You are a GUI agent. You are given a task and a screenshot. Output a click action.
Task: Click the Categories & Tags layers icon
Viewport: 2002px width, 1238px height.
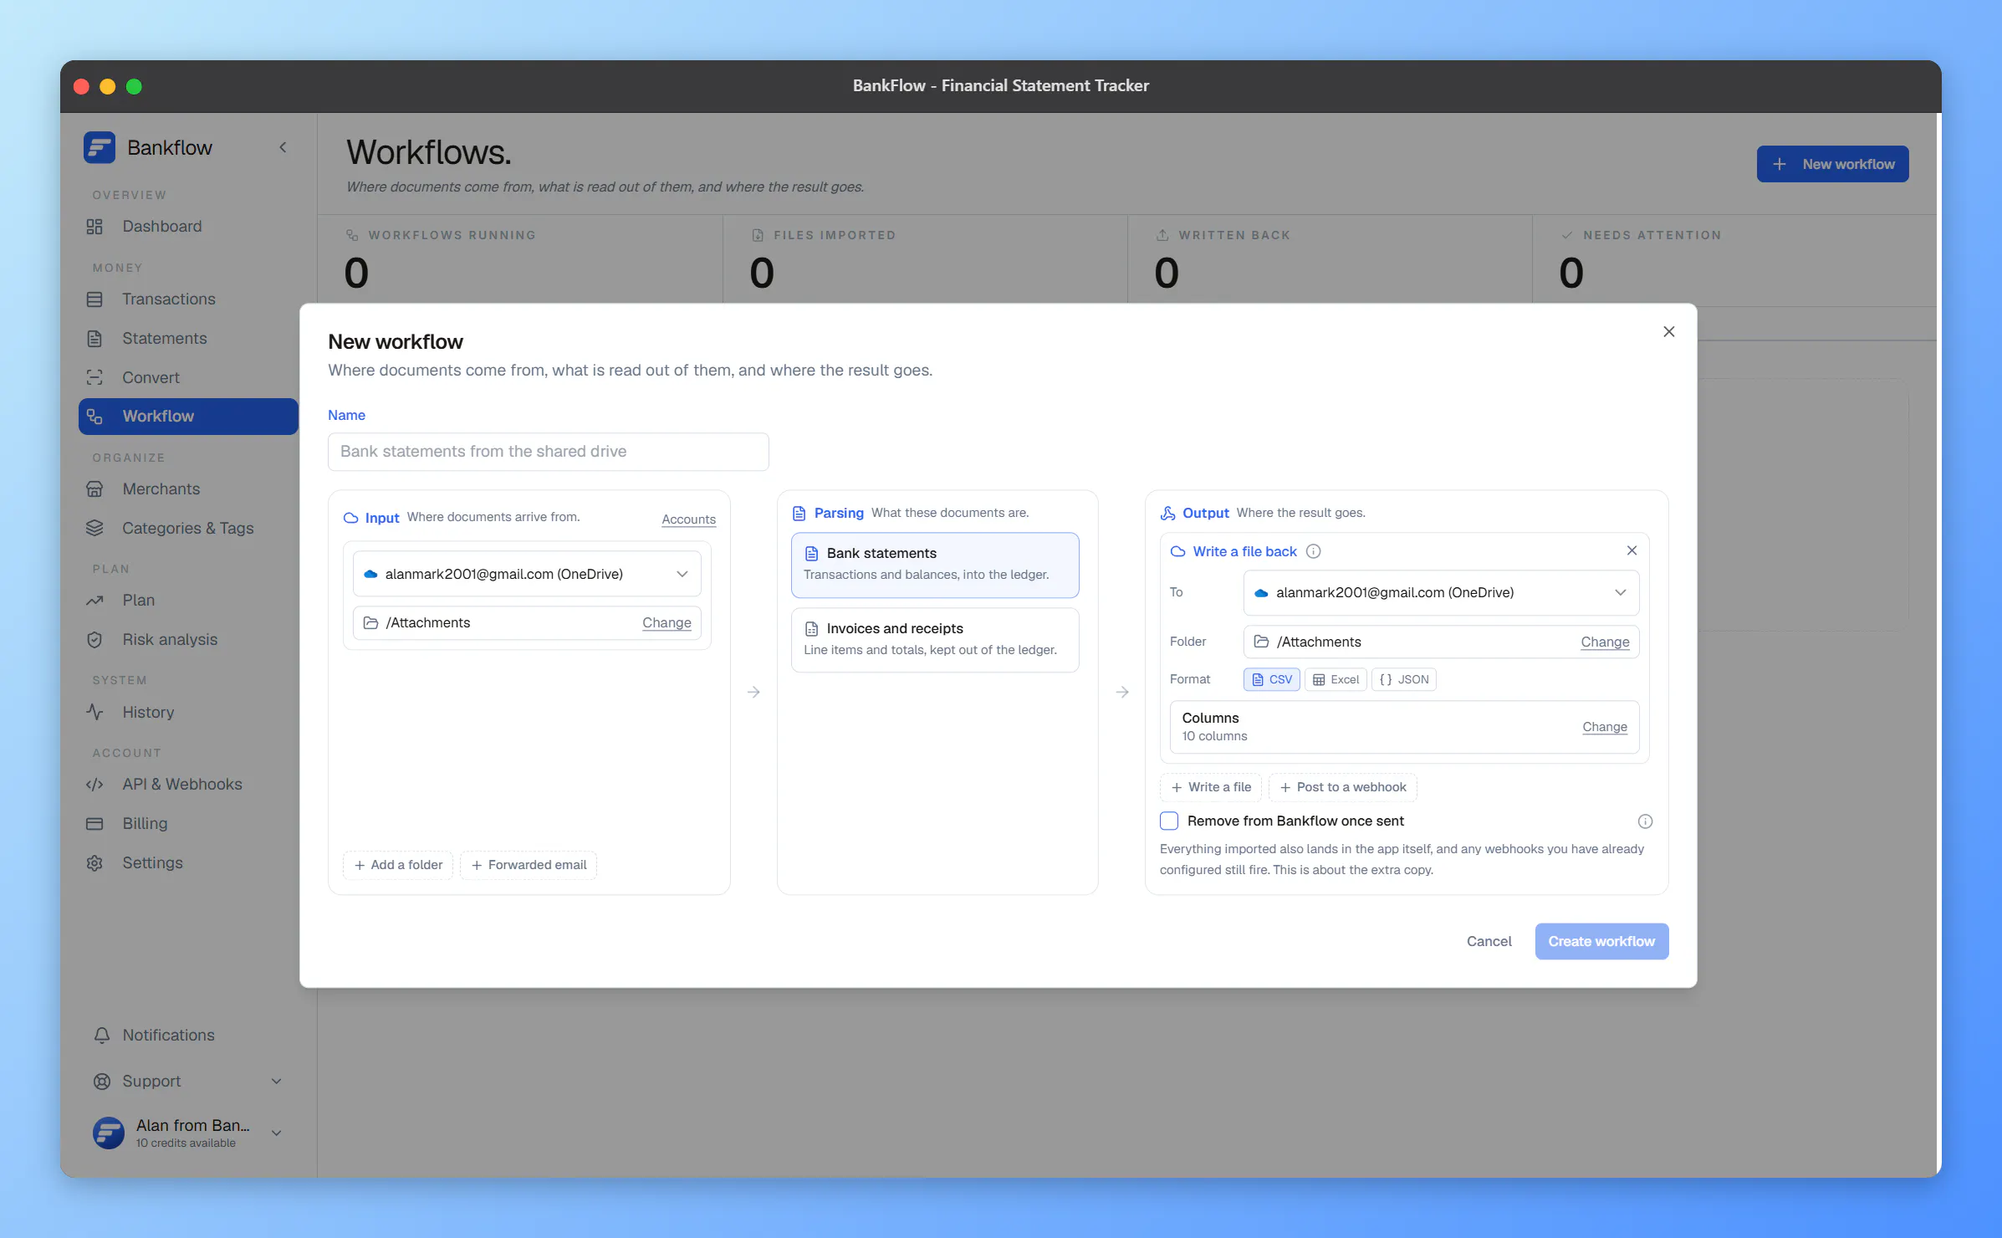94,529
